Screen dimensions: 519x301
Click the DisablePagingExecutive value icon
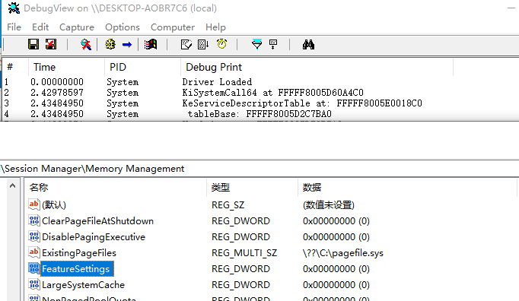tap(34, 236)
